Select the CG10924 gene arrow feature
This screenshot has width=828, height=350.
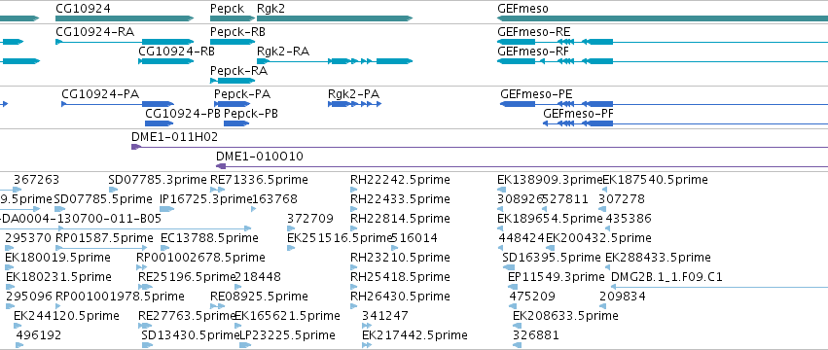click(125, 18)
